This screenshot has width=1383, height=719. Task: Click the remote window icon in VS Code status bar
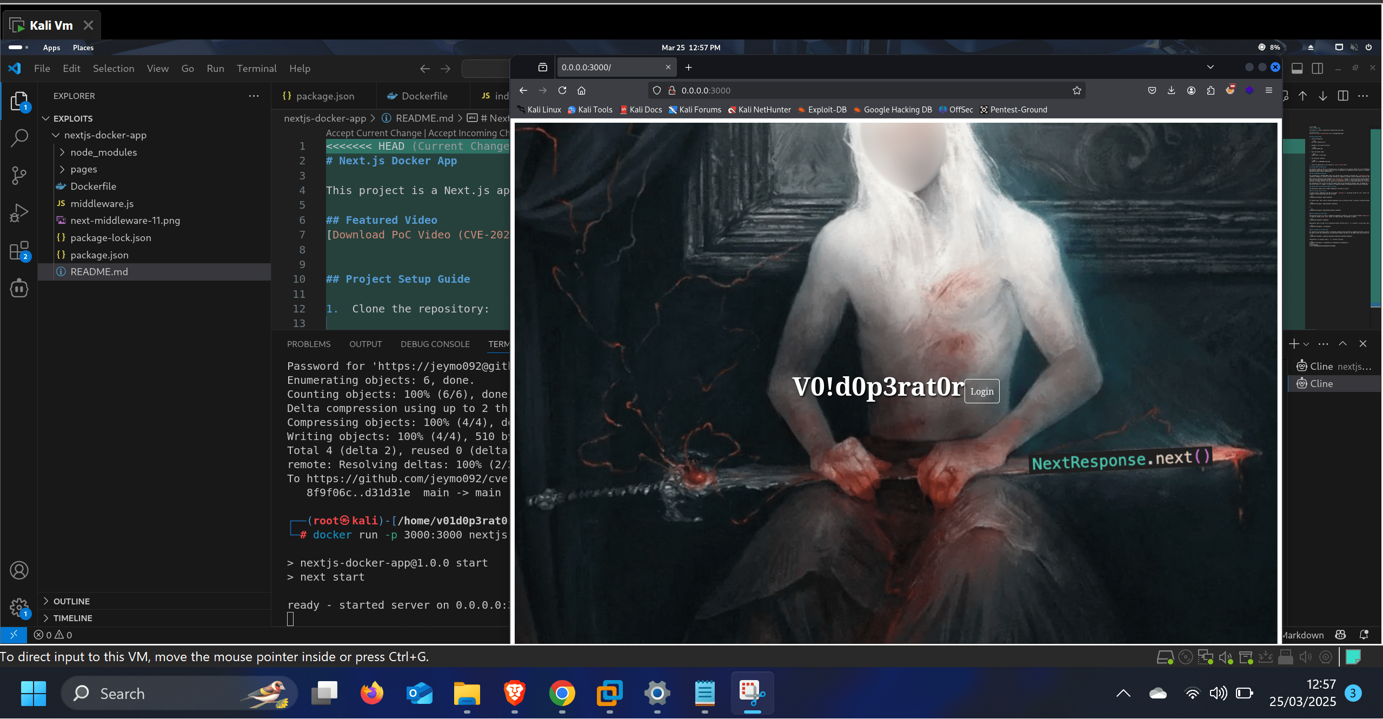tap(14, 635)
